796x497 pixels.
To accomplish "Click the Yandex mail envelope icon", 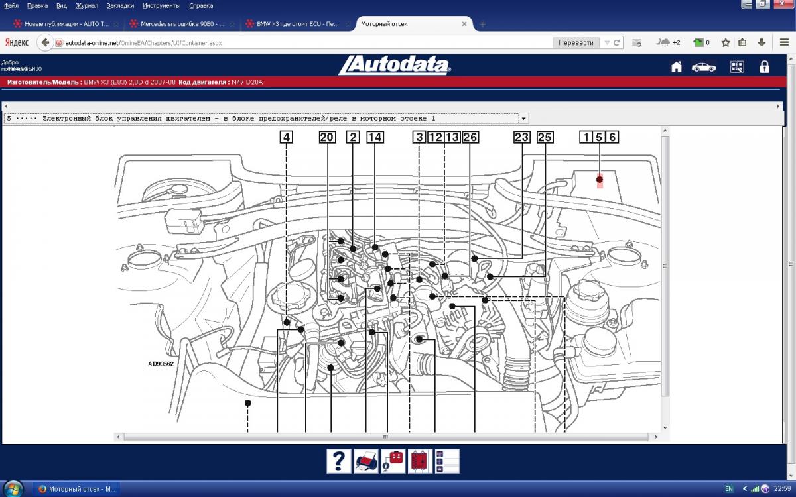I will point(637,42).
